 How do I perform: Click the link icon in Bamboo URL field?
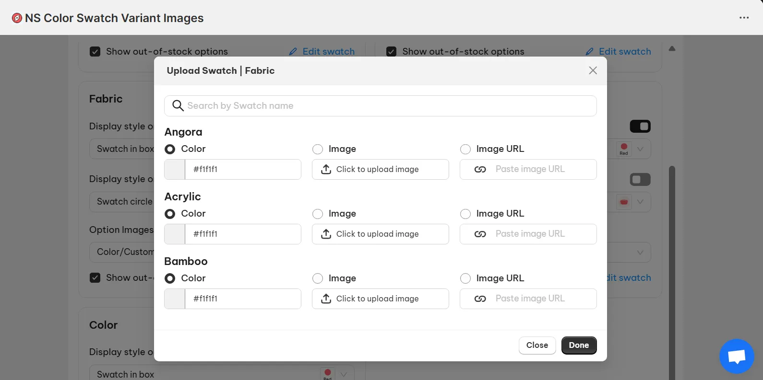pyautogui.click(x=480, y=299)
